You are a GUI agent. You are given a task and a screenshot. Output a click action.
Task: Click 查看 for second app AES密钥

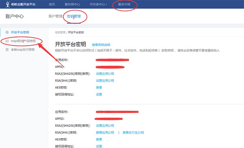(x=99, y=140)
